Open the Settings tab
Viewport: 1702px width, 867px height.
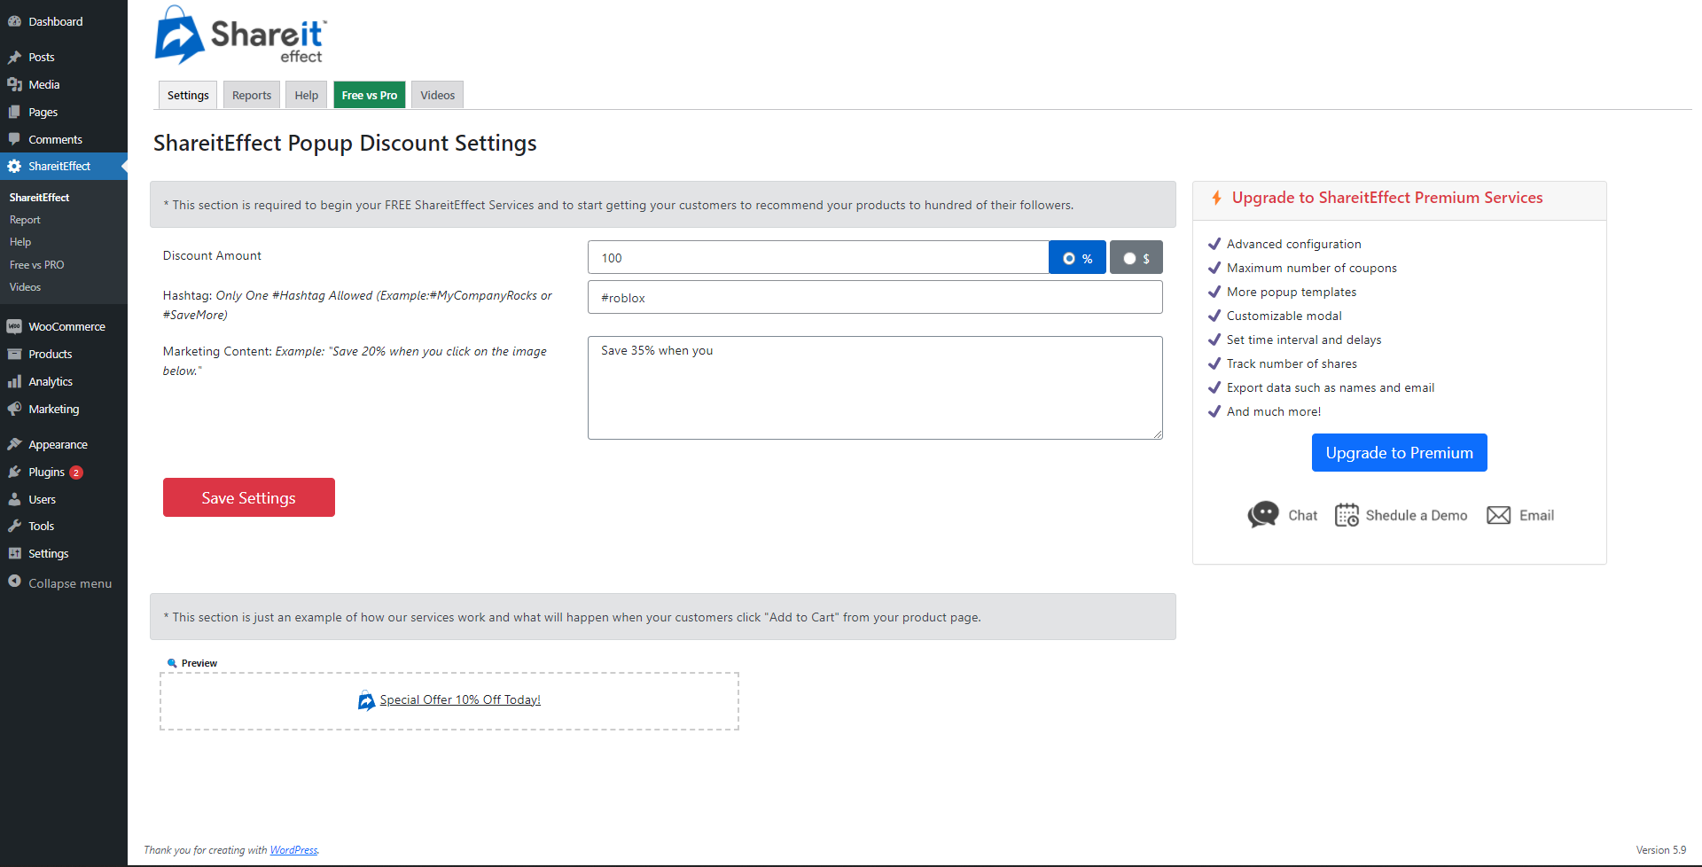point(188,95)
